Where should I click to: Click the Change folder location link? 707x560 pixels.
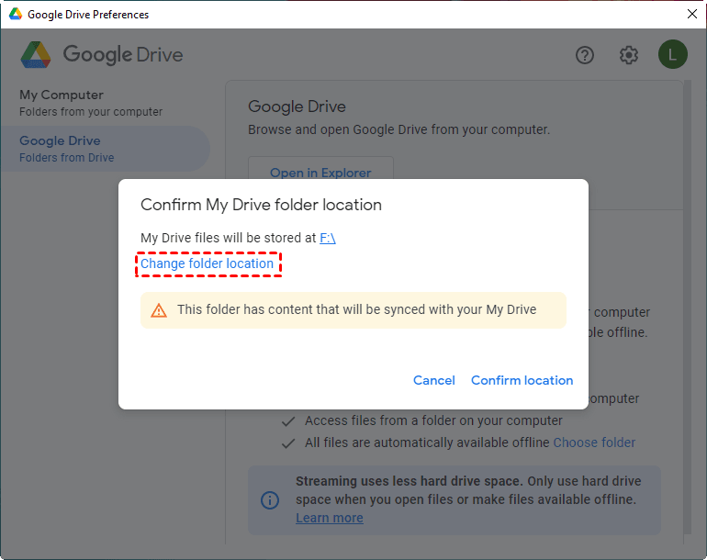(207, 263)
